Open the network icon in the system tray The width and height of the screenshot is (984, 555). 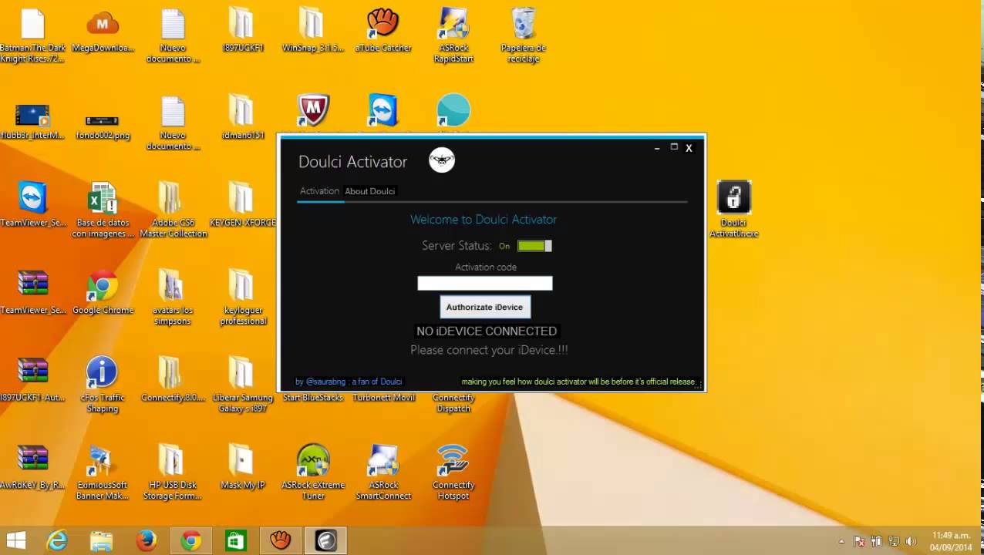point(894,542)
